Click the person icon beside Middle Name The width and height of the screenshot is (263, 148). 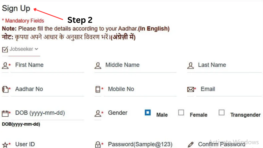(98, 65)
